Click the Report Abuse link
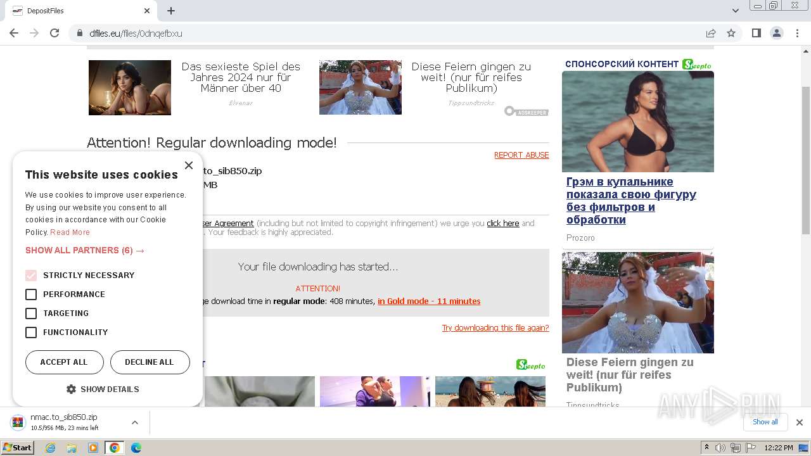The width and height of the screenshot is (811, 456). coord(521,155)
